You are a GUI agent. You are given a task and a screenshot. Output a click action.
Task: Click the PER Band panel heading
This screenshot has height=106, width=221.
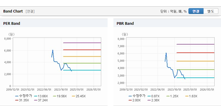point(12,23)
